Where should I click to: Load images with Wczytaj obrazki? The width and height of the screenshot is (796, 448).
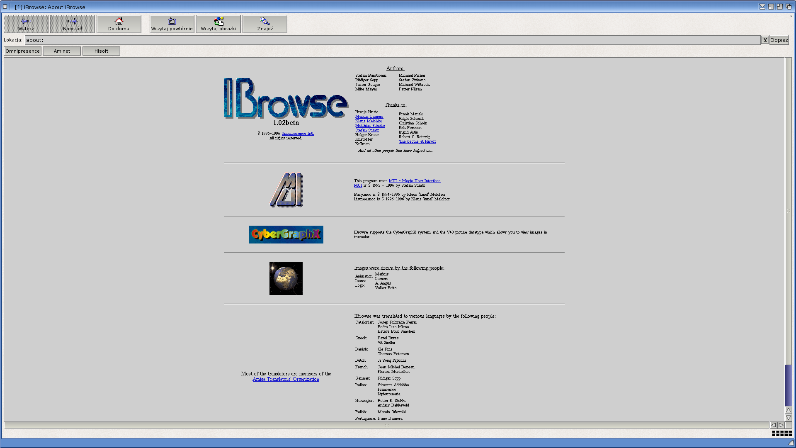point(218,24)
